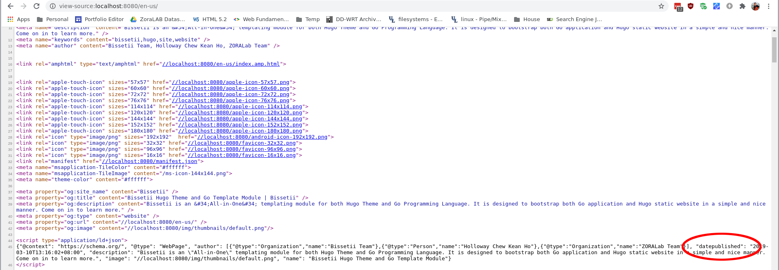Open the Search Engine J... bookmark
779x270 pixels.
(x=574, y=19)
